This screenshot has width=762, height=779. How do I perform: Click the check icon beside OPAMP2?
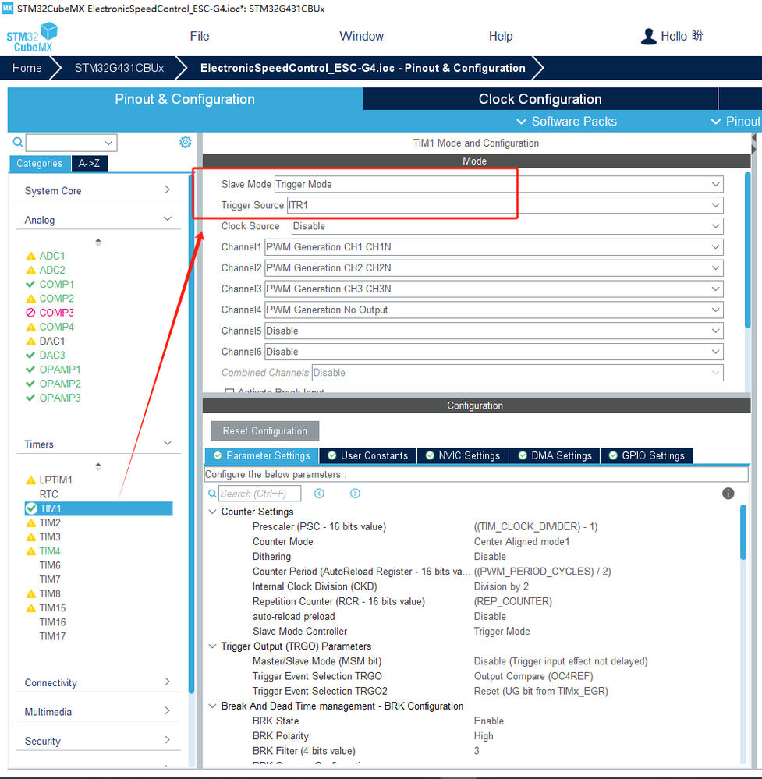[x=30, y=384]
